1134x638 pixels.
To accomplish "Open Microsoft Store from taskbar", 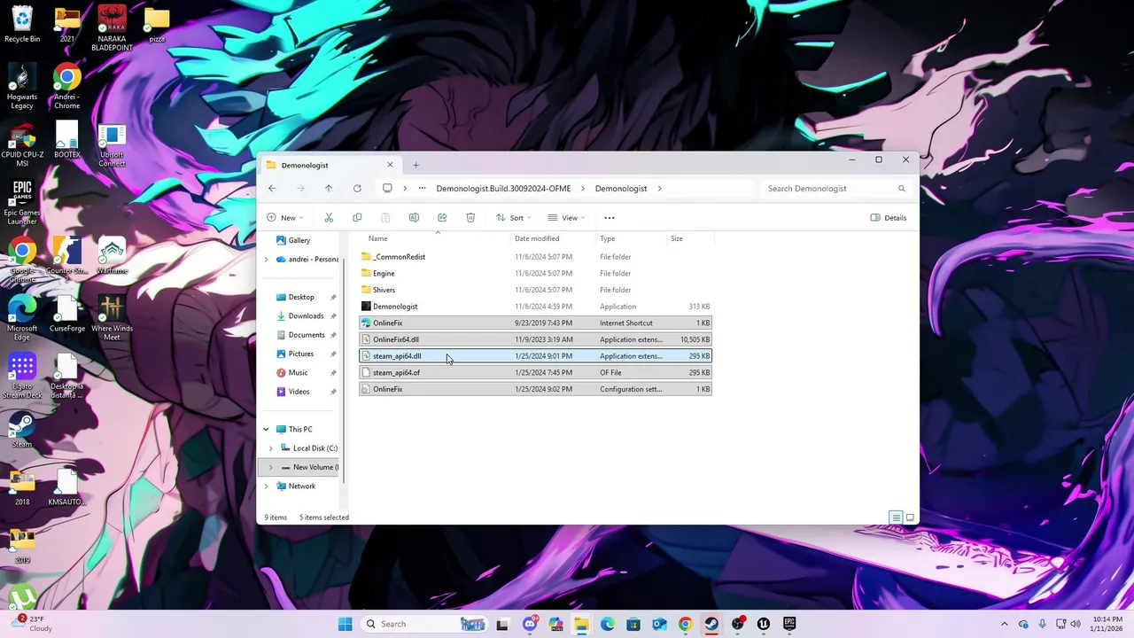I will (633, 624).
